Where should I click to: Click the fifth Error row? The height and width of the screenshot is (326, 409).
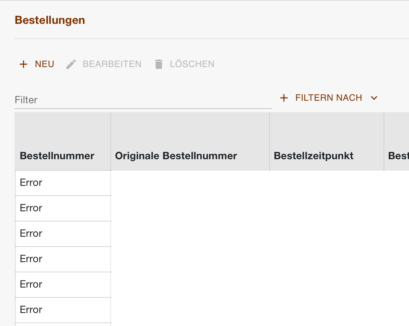click(x=63, y=284)
